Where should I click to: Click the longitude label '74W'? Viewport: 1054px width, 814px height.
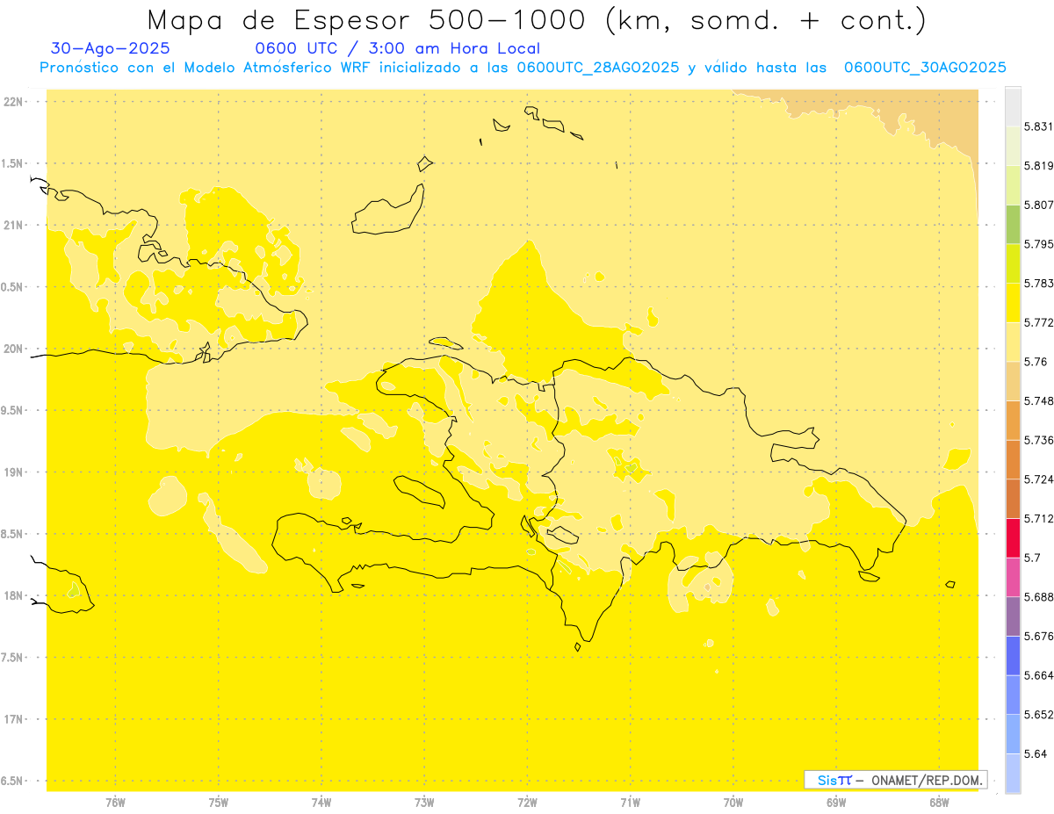321,803
